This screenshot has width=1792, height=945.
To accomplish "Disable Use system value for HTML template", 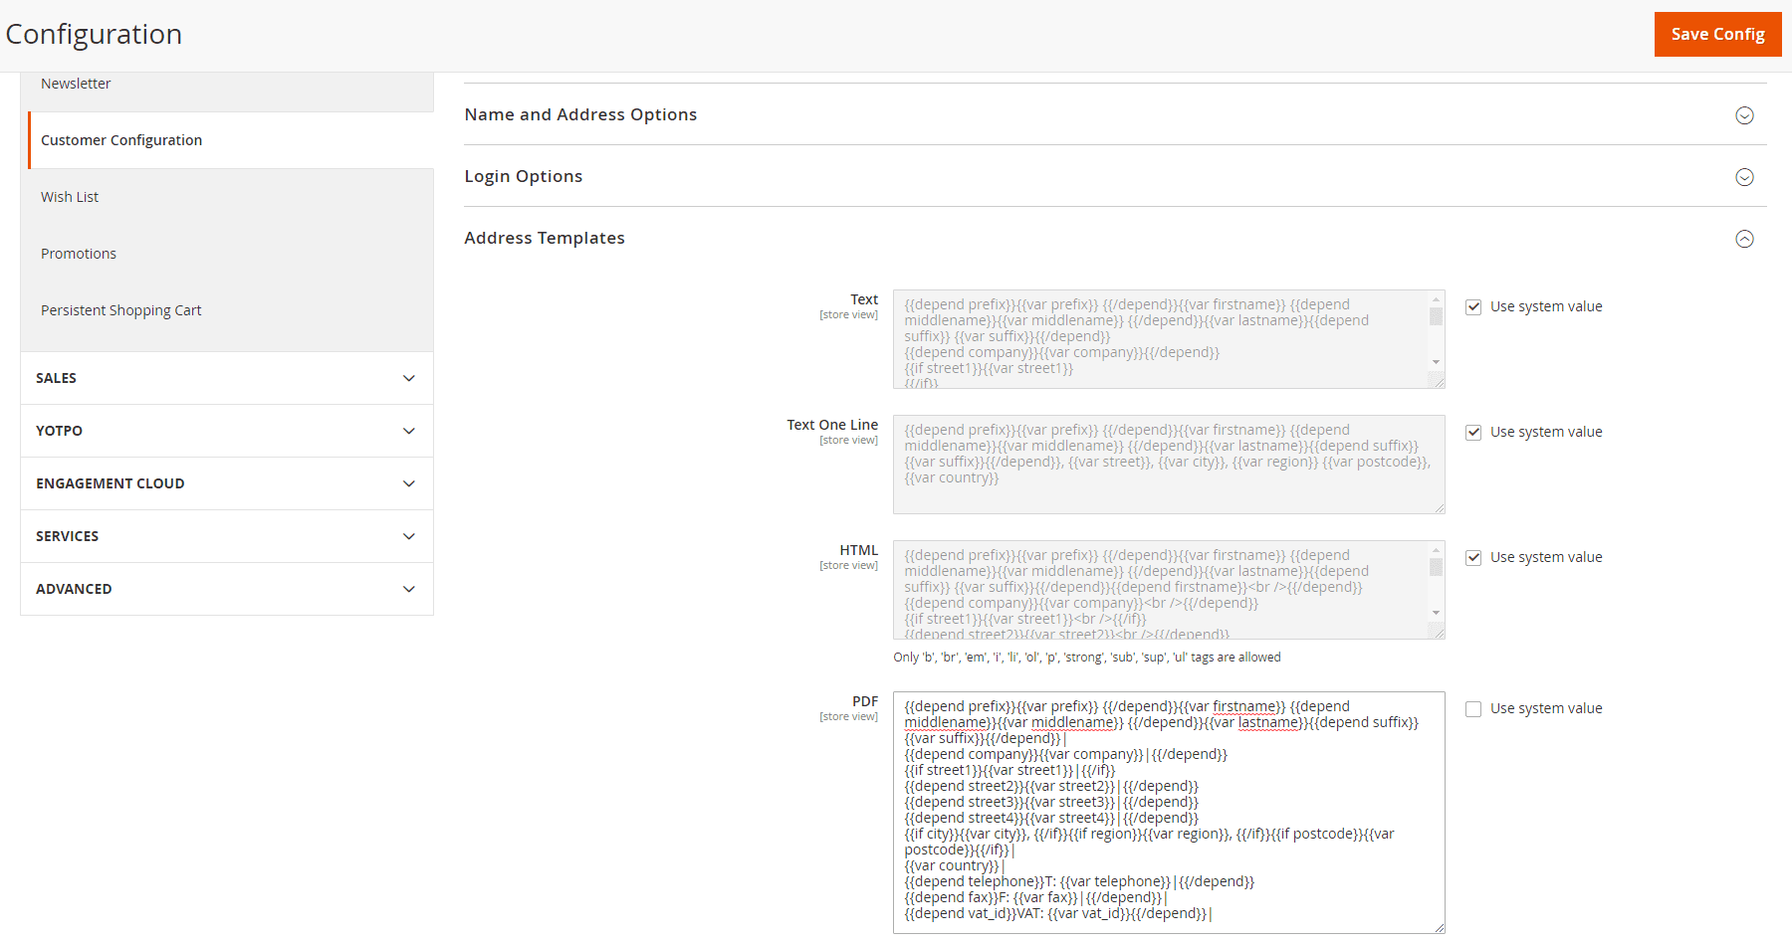I will point(1472,557).
